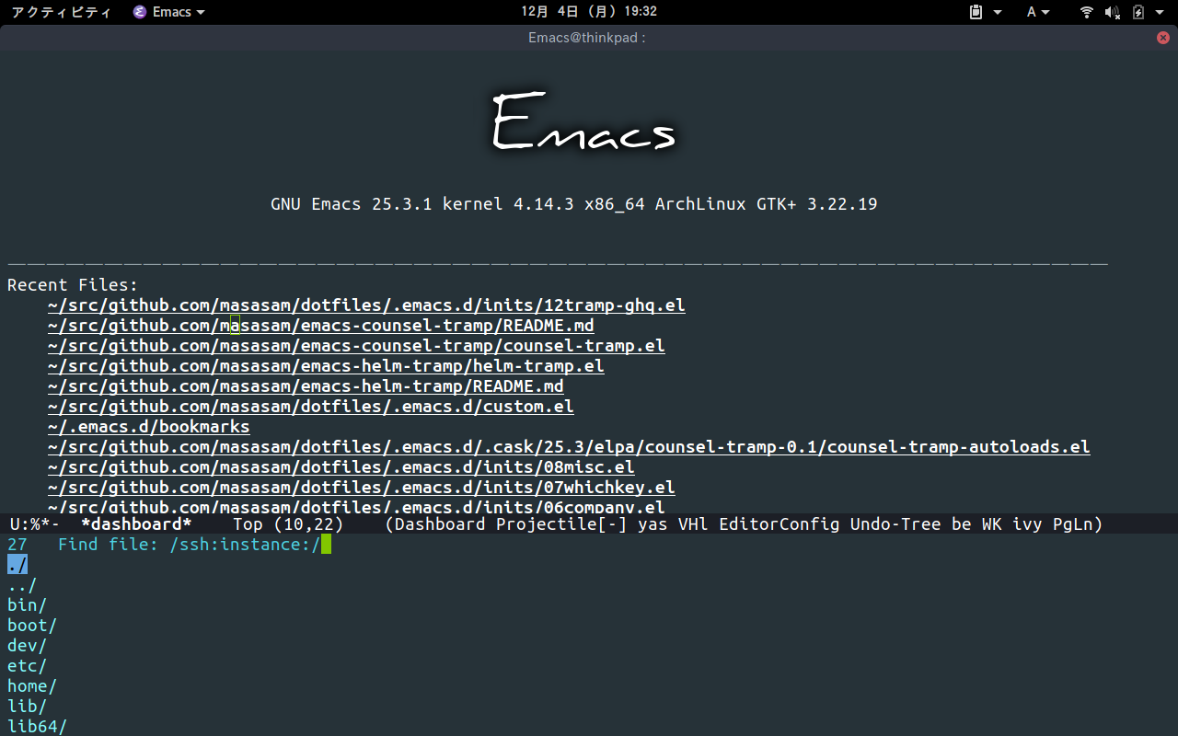
Task: Click the candidate count 27
Action: 17,545
